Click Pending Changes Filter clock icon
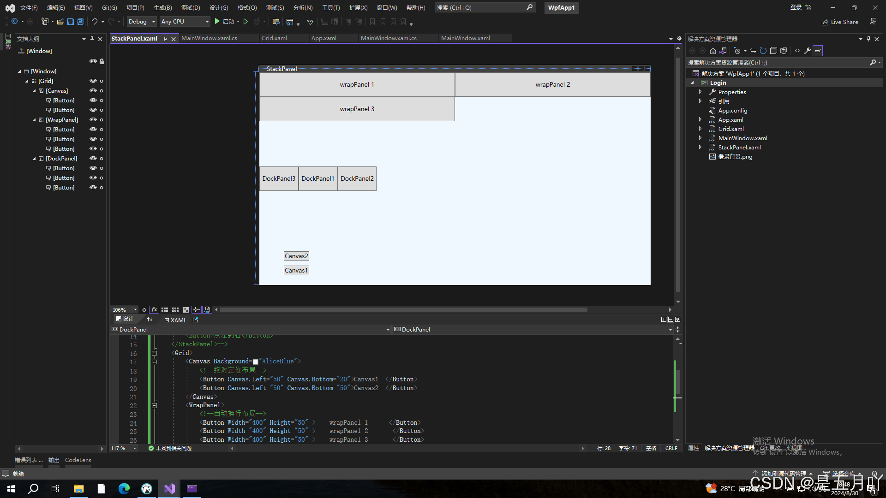 (x=737, y=51)
